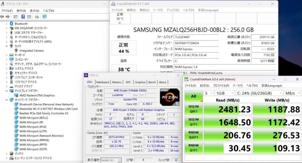Click the monitor scan icon in Device Manager toolbar
This screenshot has height=163, width=302.
pyautogui.click(x=45, y=17)
